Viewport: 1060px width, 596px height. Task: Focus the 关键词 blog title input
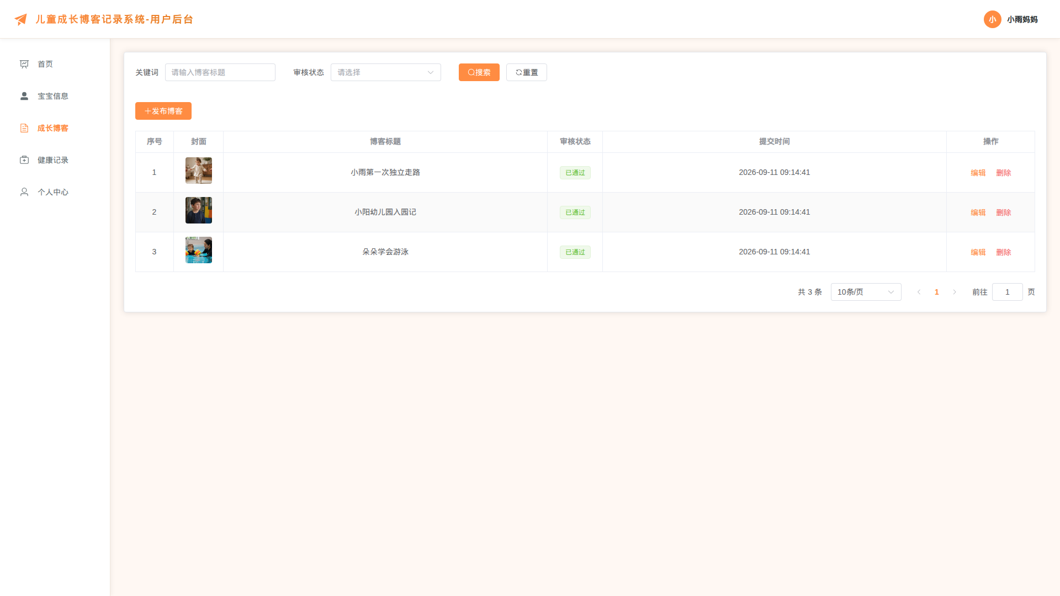(220, 72)
